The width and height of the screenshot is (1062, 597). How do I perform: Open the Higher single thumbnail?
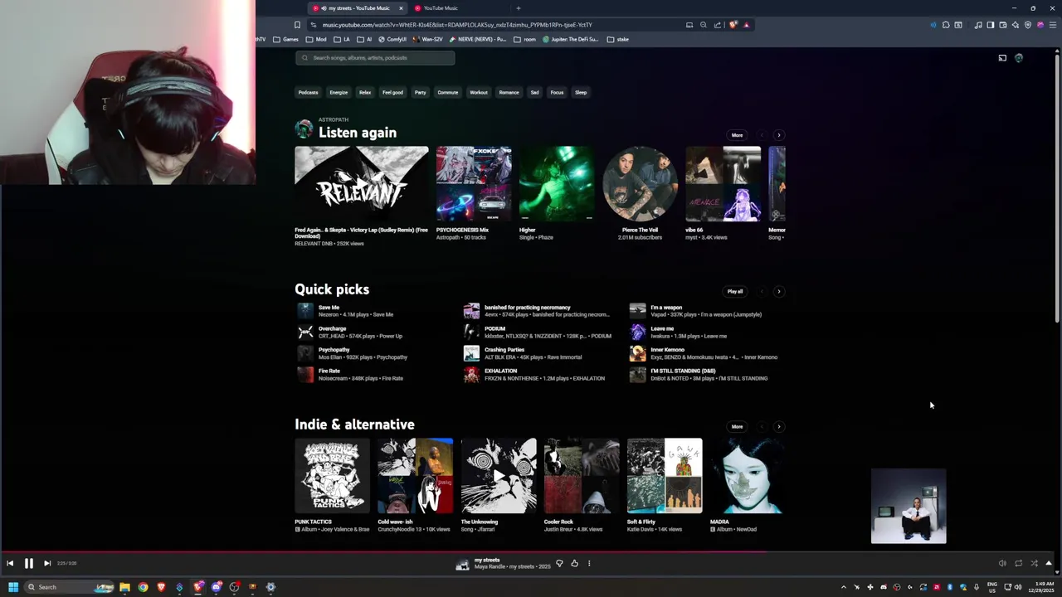click(x=557, y=184)
